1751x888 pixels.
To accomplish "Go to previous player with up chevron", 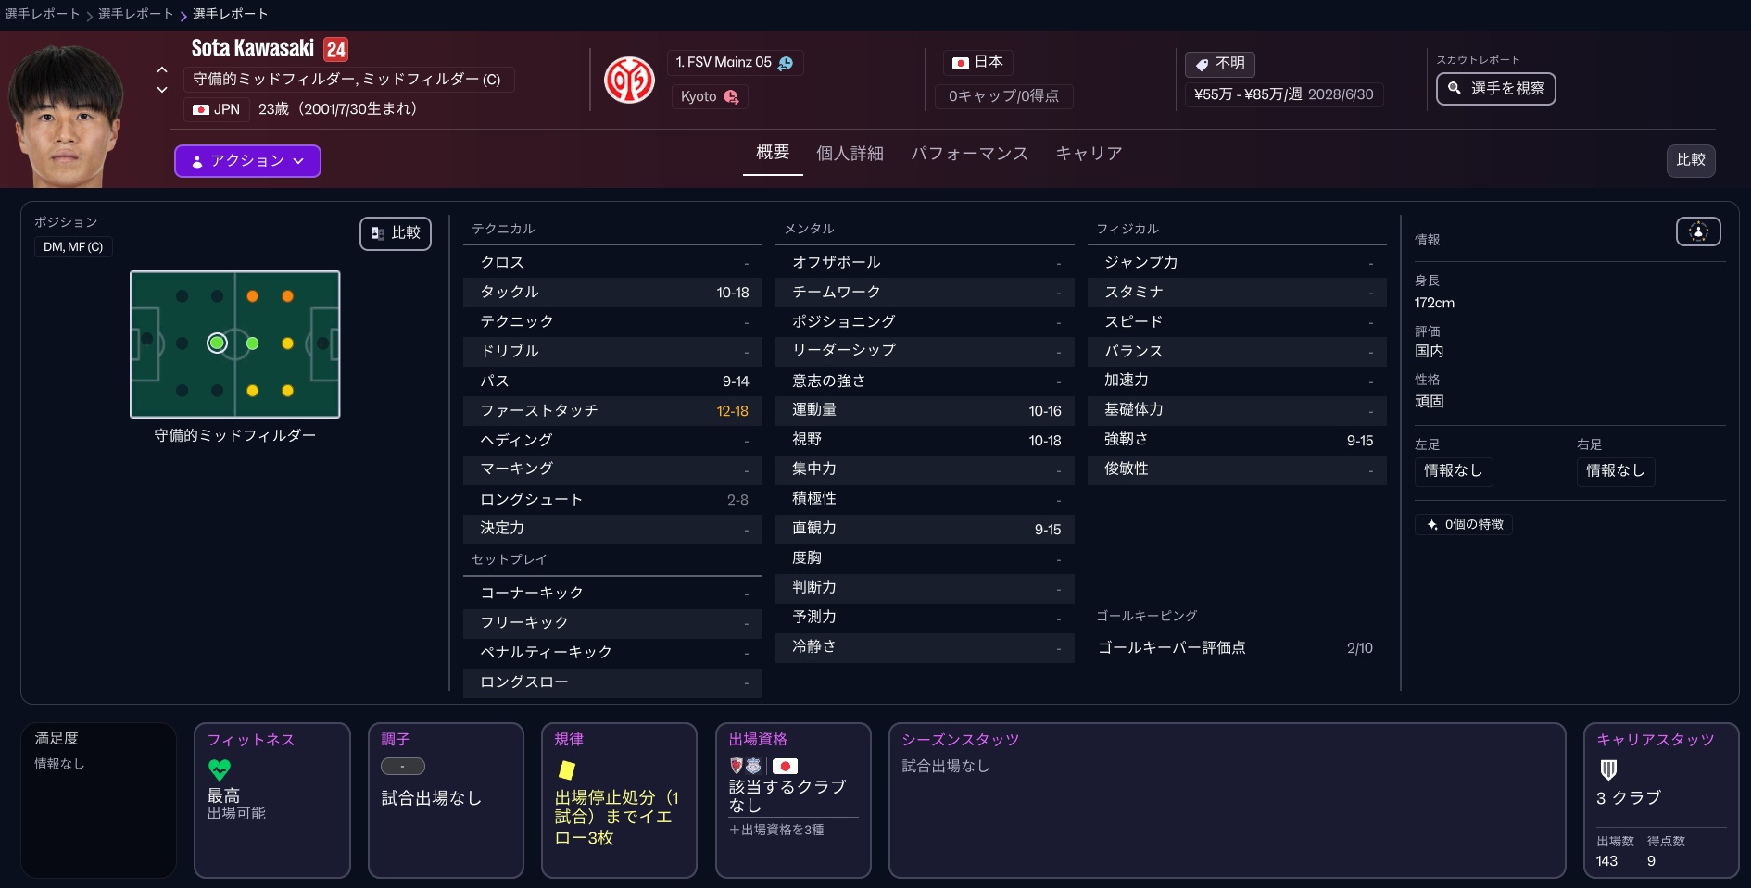I will pos(162,69).
